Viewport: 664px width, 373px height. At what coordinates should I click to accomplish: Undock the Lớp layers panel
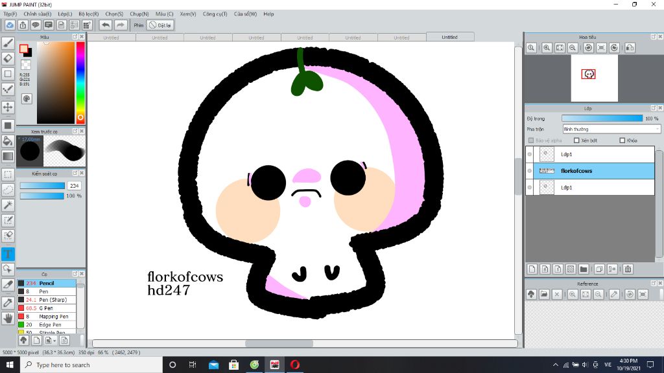654,108
